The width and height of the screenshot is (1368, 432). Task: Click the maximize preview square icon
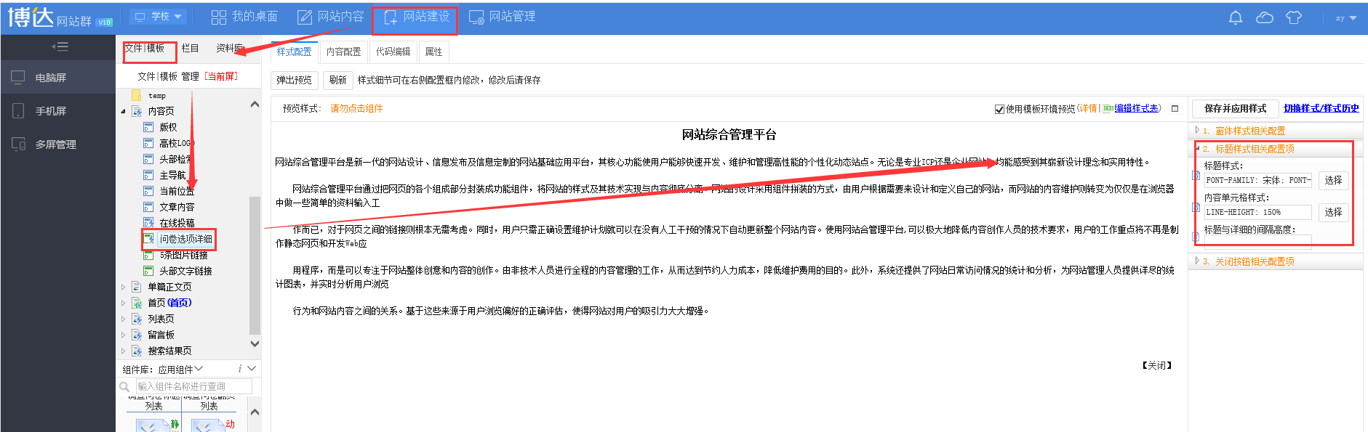(1175, 109)
